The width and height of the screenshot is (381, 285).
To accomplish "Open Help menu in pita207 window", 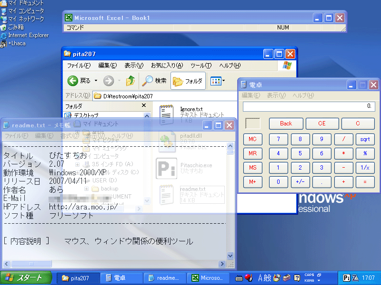I will (230, 66).
